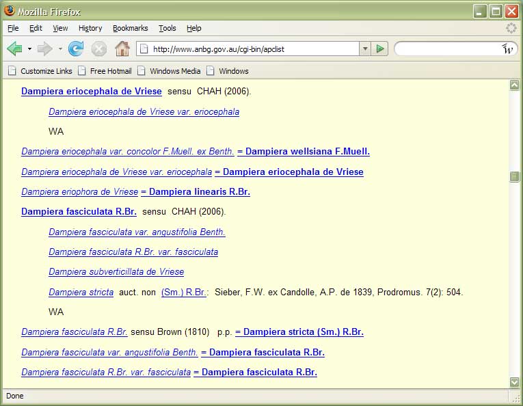Click the Forward arrow button
This screenshot has width=523, height=406.
[x=45, y=49]
